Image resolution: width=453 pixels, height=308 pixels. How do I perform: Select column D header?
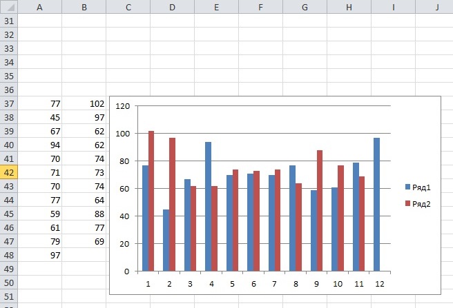(x=173, y=7)
